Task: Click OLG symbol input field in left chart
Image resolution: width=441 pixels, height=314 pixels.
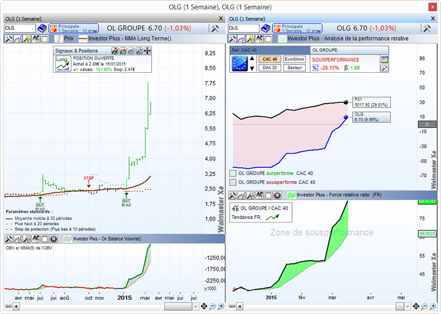Action: point(20,28)
